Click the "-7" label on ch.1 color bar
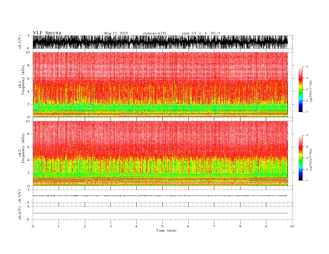 click(306, 112)
